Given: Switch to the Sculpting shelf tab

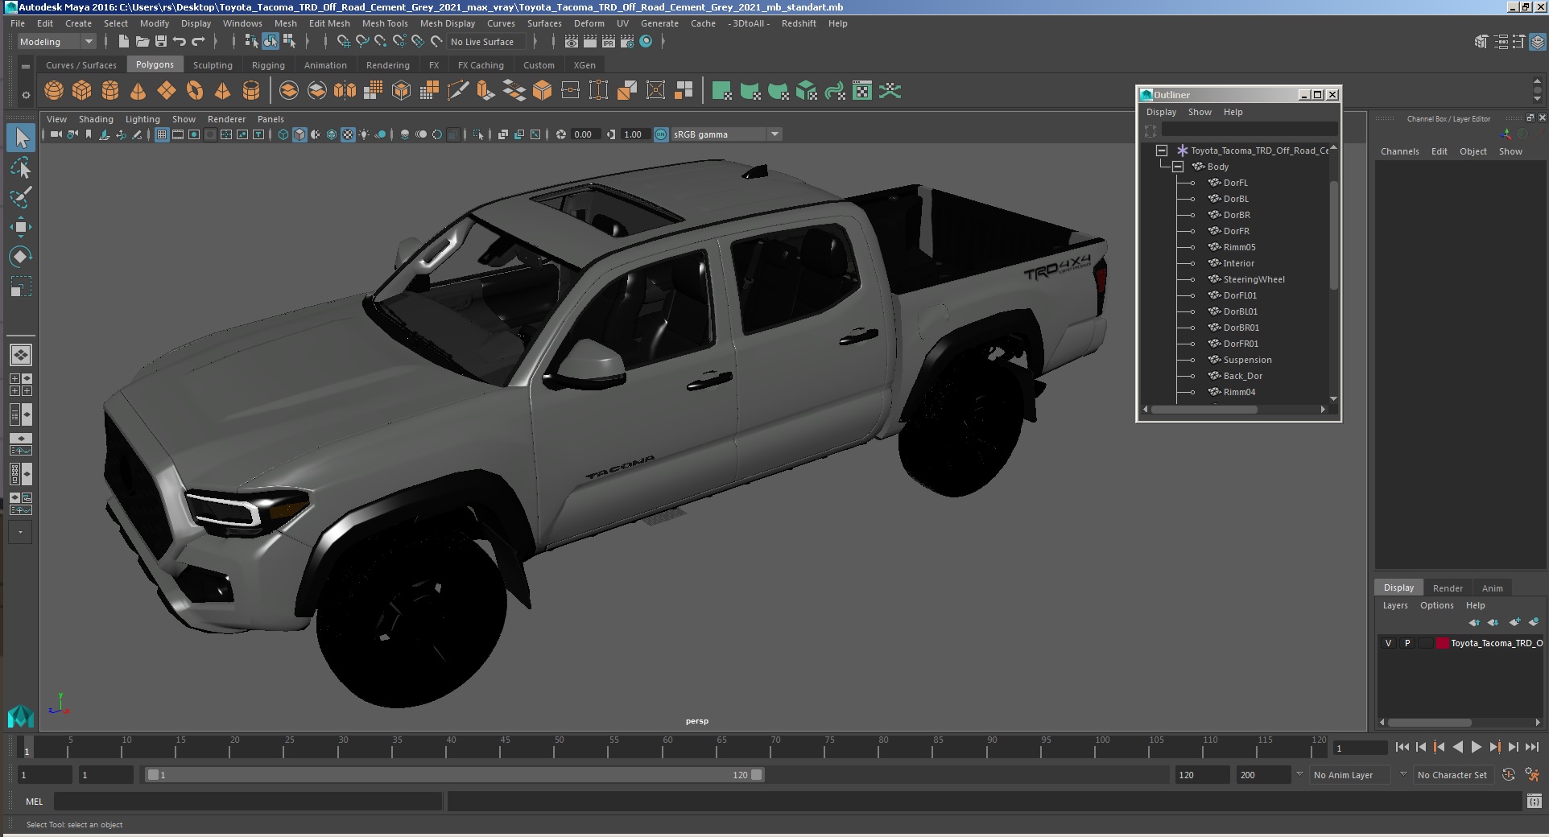Looking at the screenshot, I should coord(213,65).
